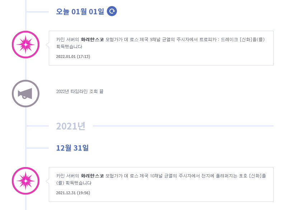Click the gray megaphone icon on the timeline
Viewport: 284px width, 210px height.
(26, 94)
